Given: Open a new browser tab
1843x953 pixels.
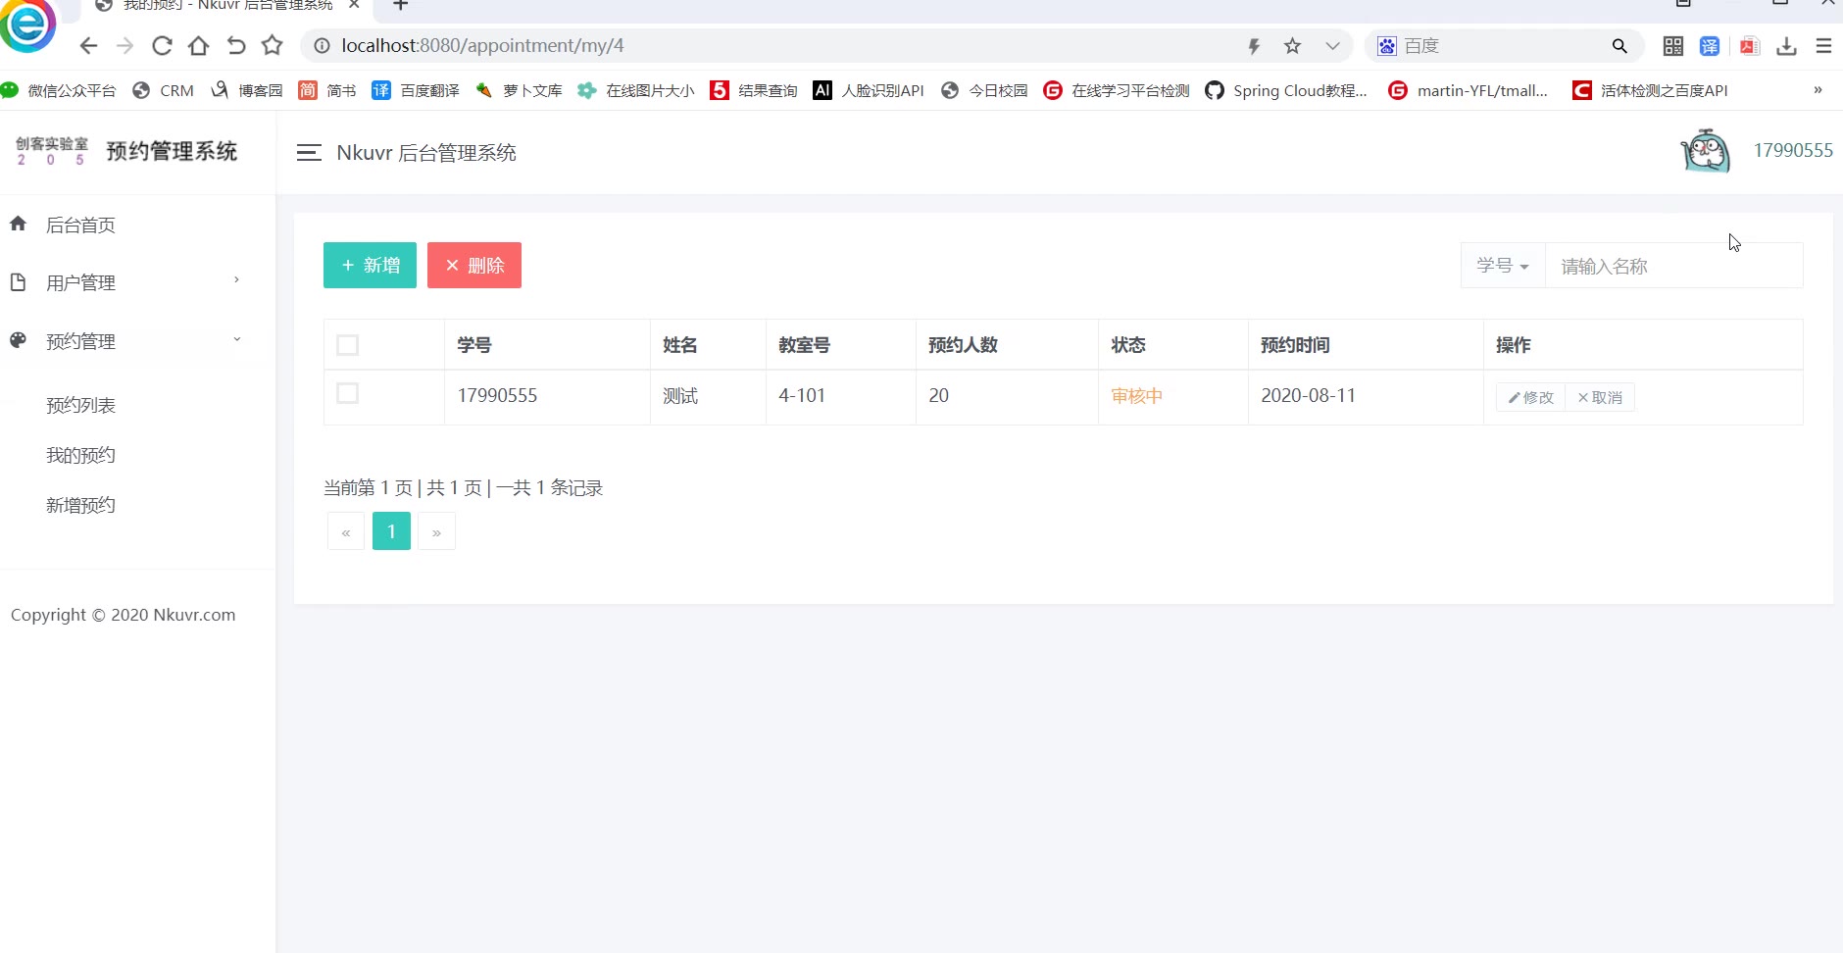Looking at the screenshot, I should pyautogui.click(x=400, y=5).
